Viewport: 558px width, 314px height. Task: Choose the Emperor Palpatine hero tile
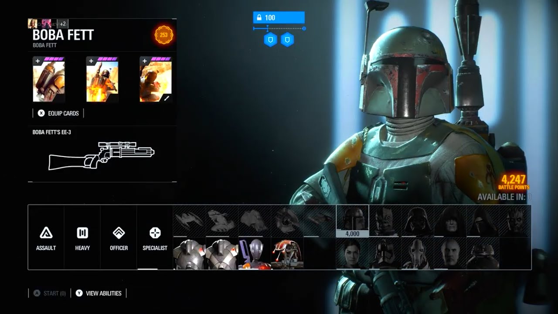(450, 221)
